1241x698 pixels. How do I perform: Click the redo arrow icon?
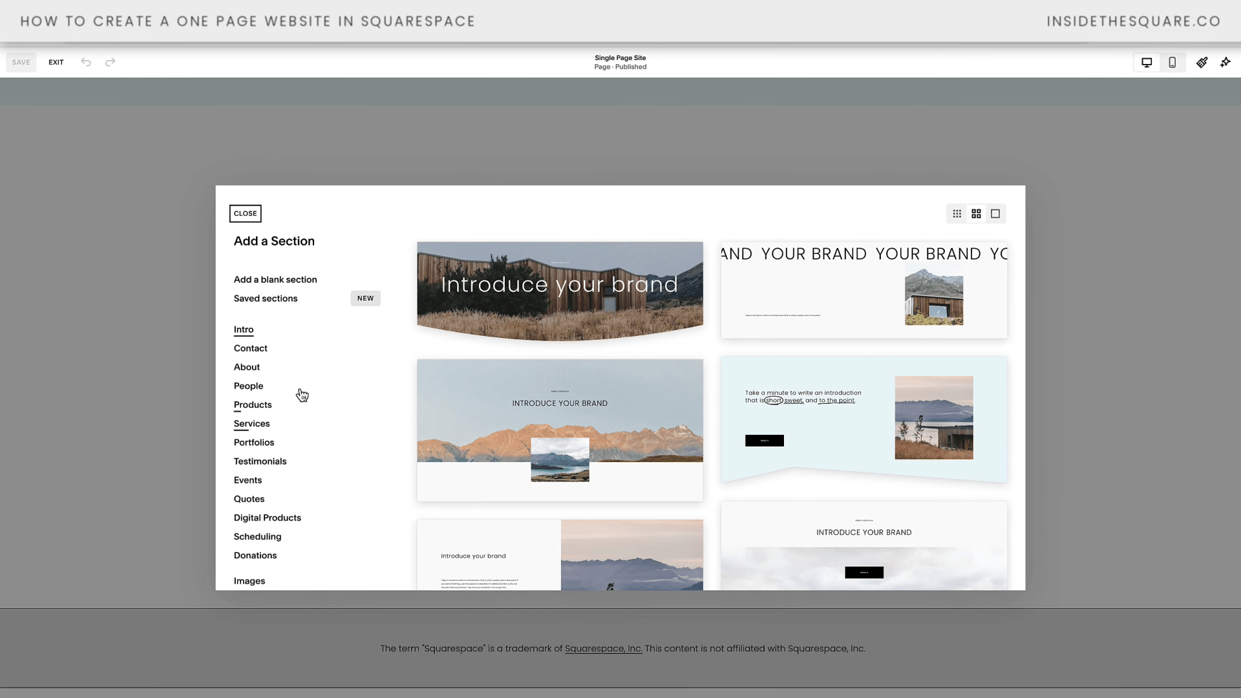point(111,62)
